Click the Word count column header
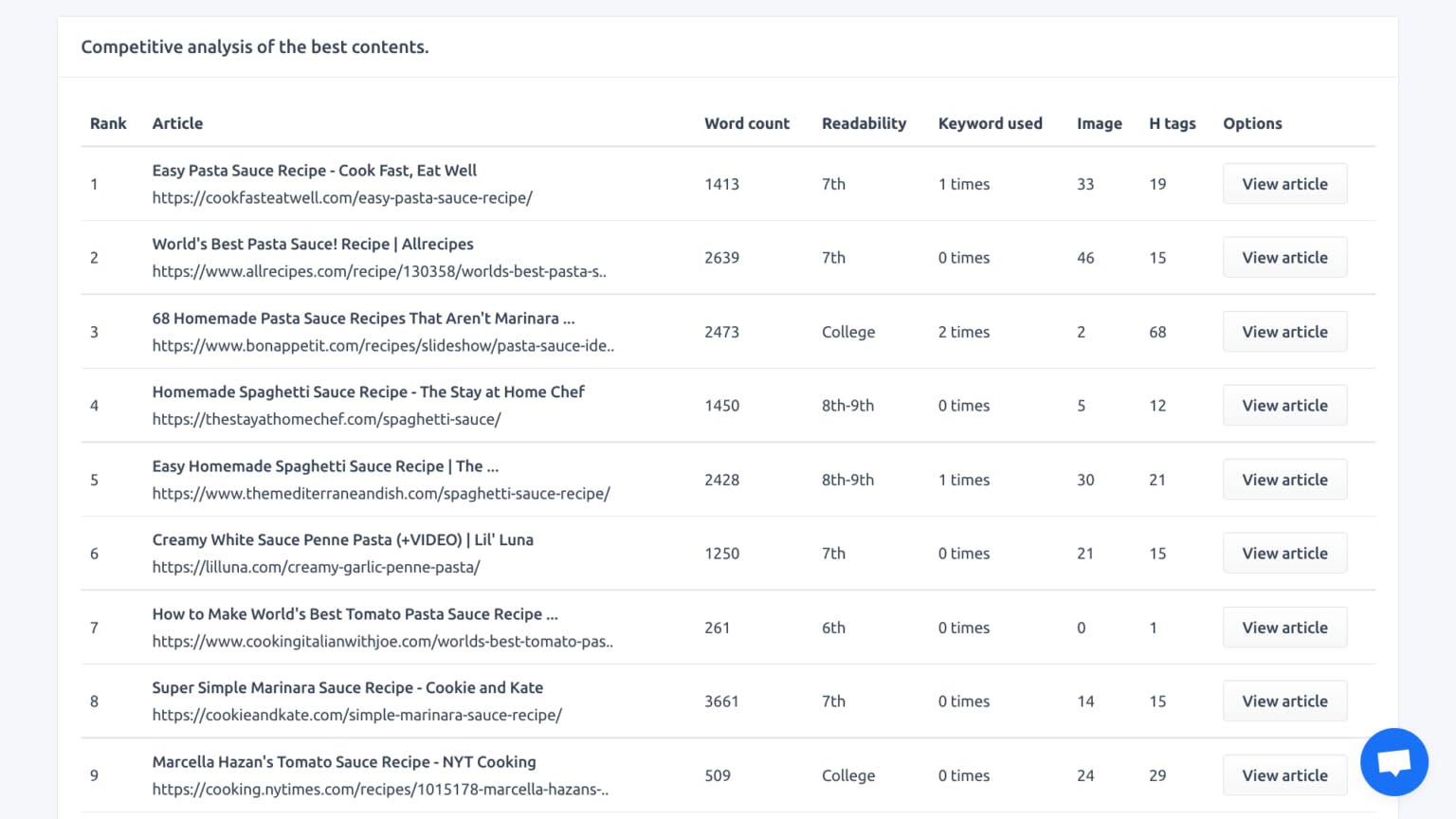This screenshot has height=819, width=1456. tap(746, 123)
